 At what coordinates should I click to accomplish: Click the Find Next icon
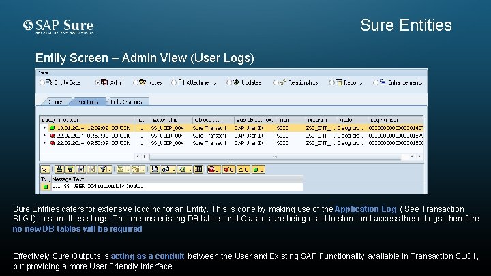(x=92, y=169)
